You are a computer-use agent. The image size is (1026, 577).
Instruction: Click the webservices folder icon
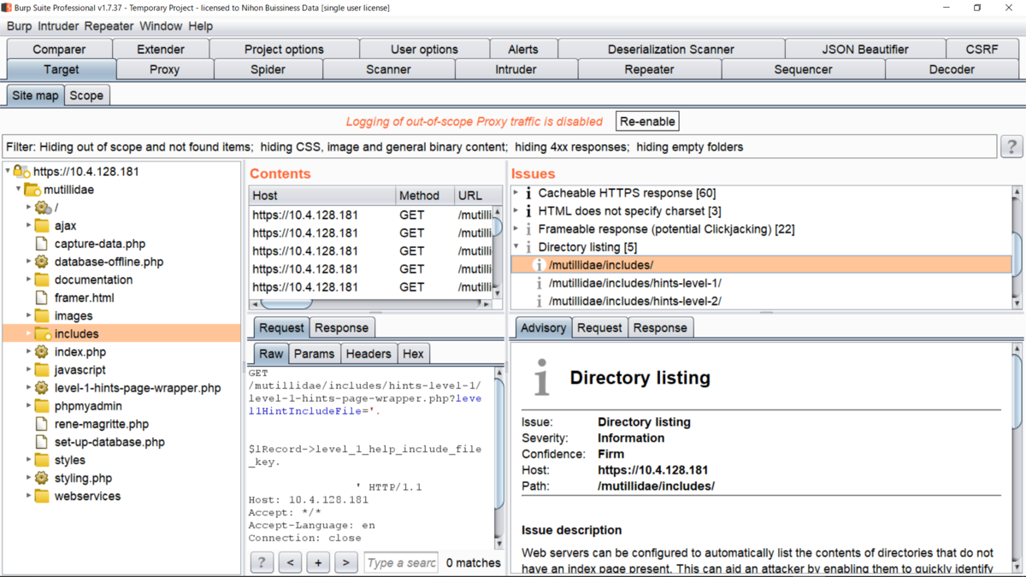pyautogui.click(x=42, y=496)
